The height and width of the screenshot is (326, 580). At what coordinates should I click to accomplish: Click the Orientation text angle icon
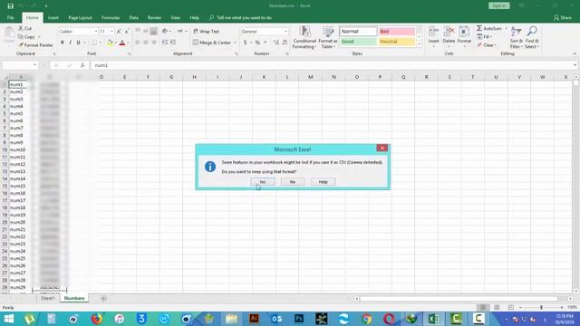pos(165,32)
